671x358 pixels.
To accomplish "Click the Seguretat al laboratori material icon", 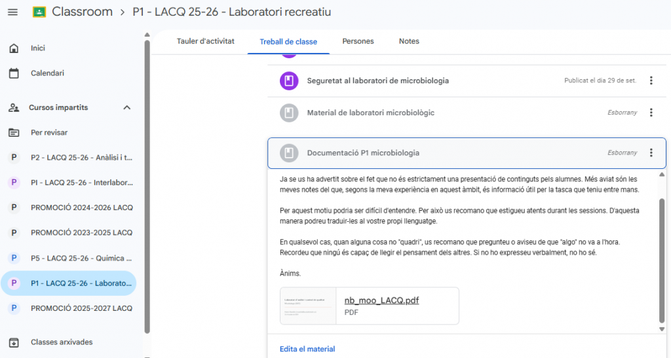I will [x=289, y=81].
